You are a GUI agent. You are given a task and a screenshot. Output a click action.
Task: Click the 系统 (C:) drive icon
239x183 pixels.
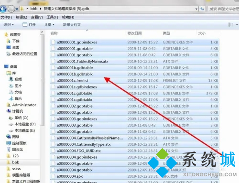[11, 118]
